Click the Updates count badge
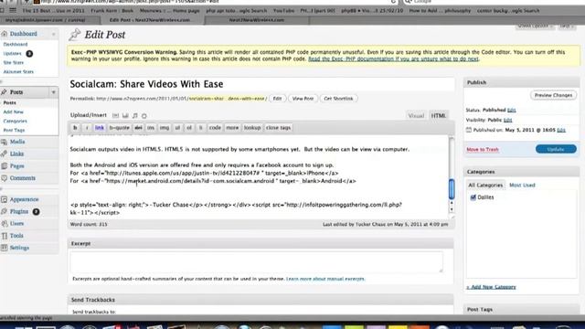The image size is (585, 329). [x=29, y=54]
